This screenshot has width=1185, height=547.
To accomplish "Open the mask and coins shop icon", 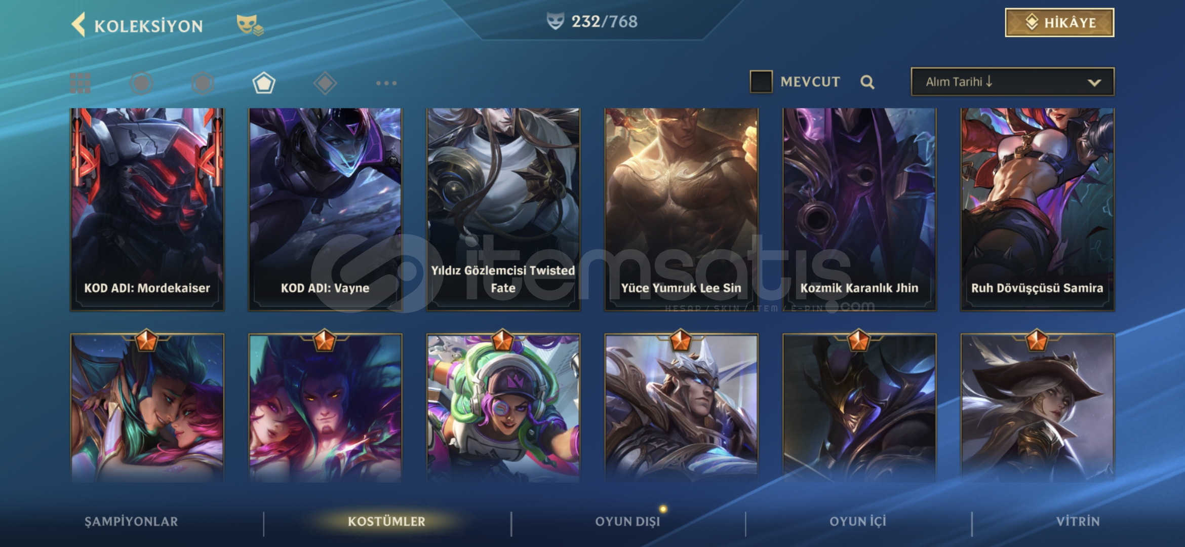I will pos(250,25).
